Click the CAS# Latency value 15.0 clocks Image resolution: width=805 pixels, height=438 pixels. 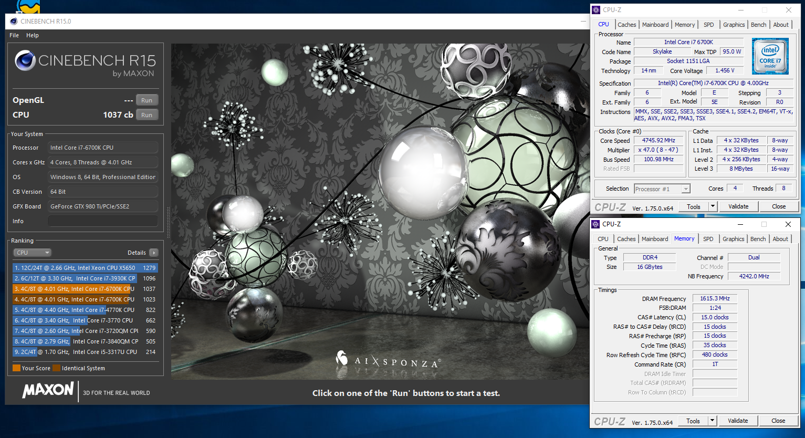(715, 317)
